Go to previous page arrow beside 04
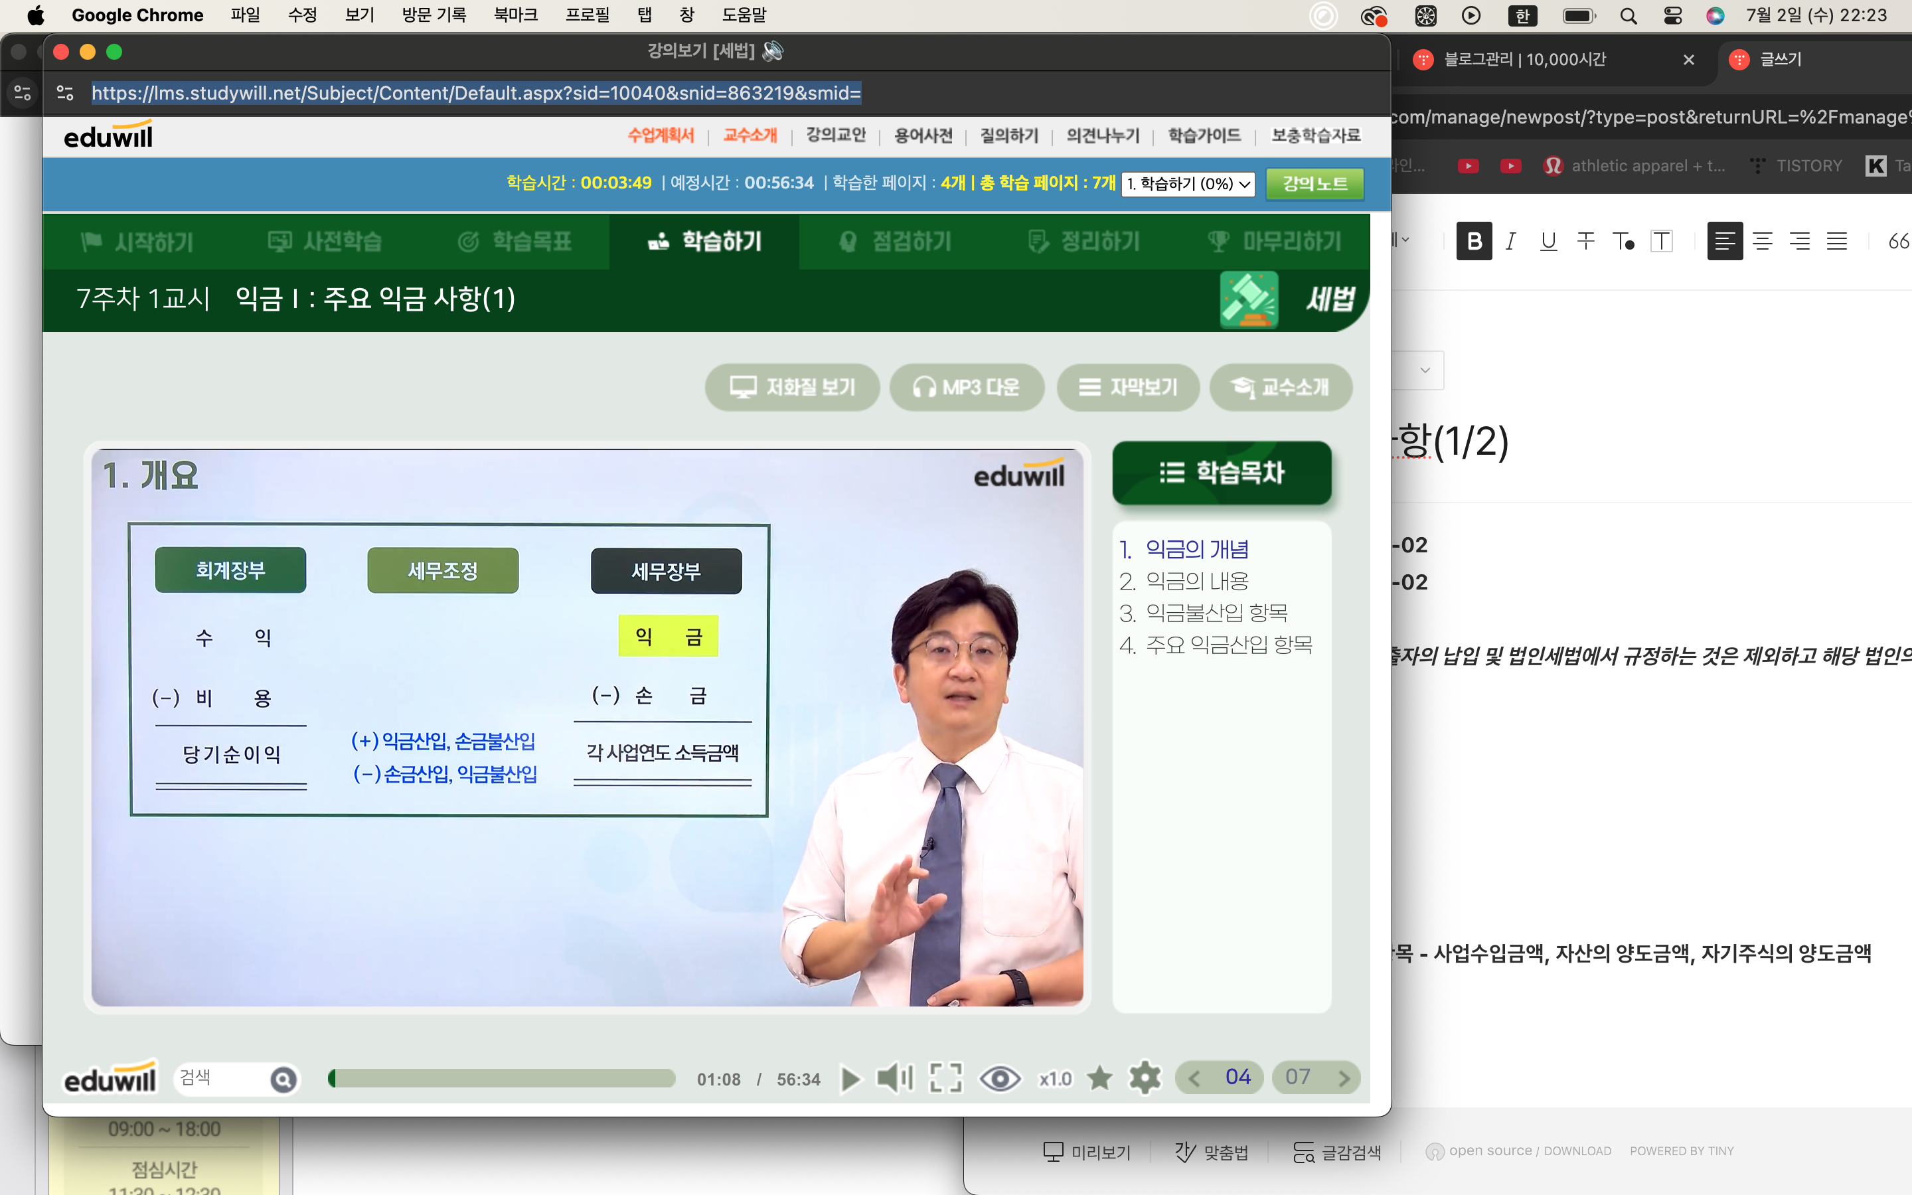The height and width of the screenshot is (1195, 1912). [1194, 1078]
